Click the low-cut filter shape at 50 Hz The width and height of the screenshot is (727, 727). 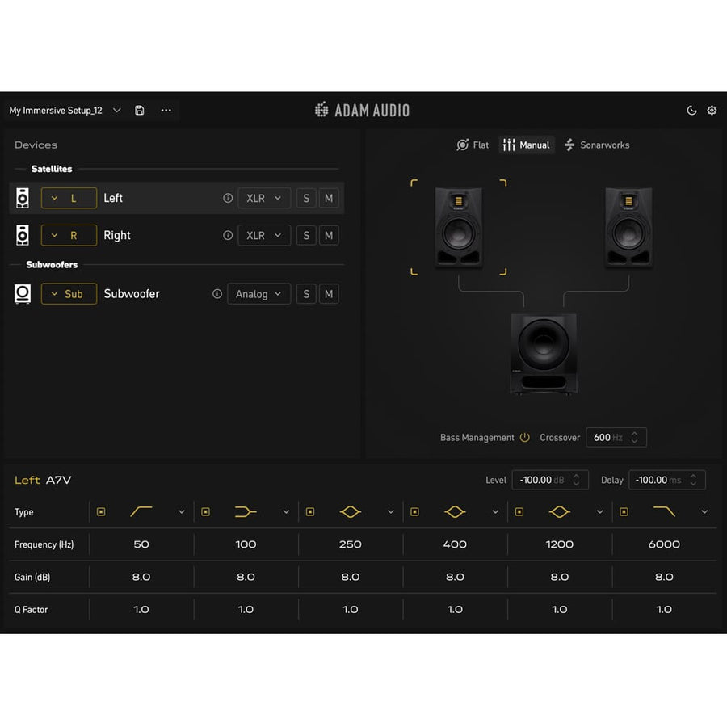(141, 512)
